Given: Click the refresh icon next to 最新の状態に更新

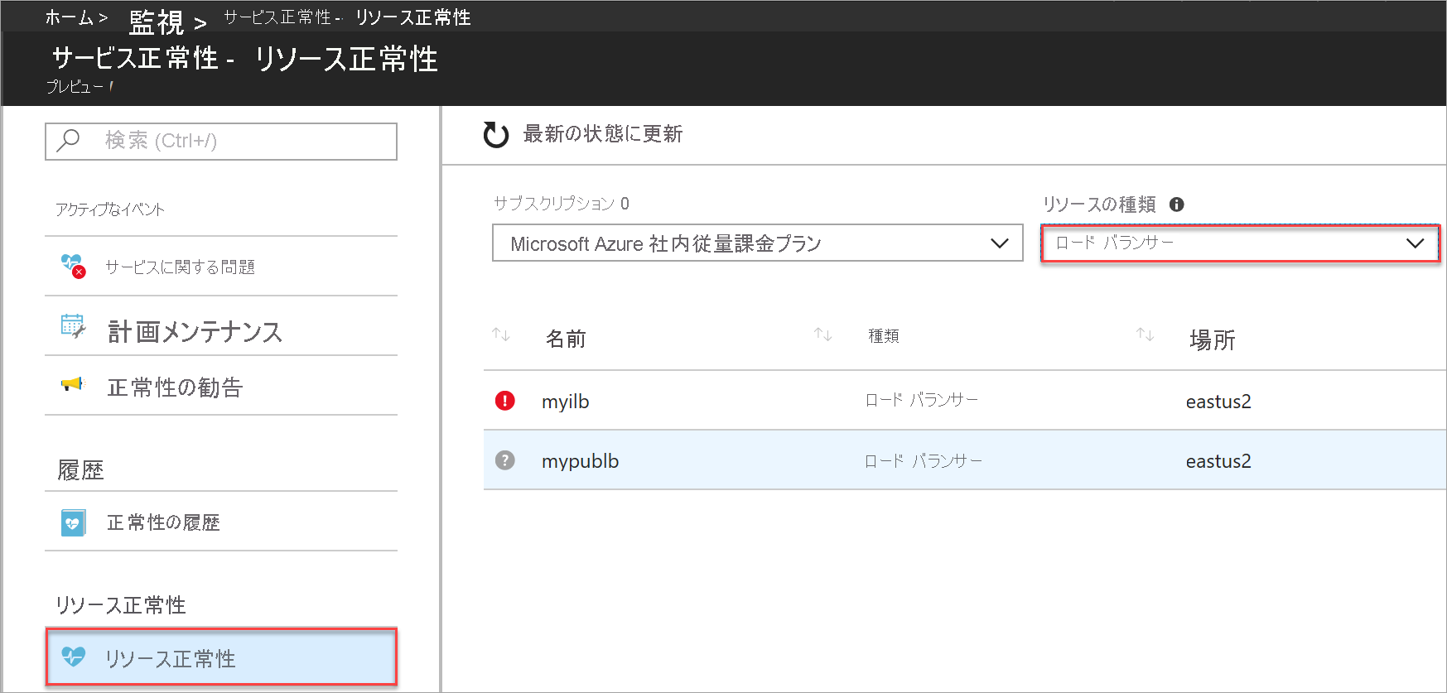Looking at the screenshot, I should 496,134.
